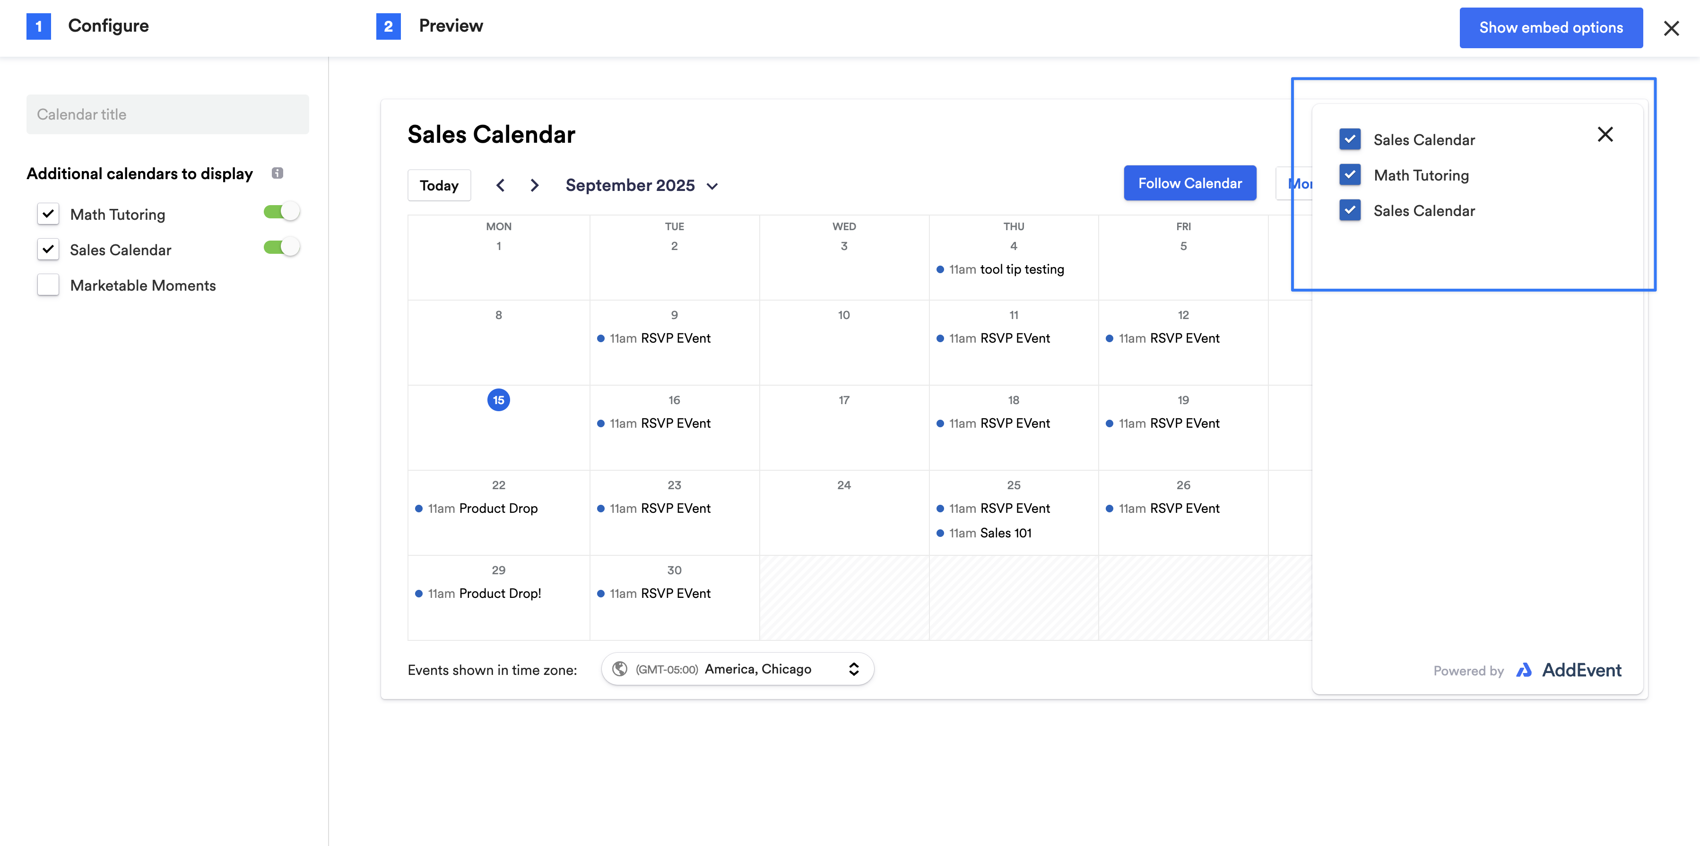Image resolution: width=1700 pixels, height=846 pixels.
Task: Turn off the Sales Calendar toggle switch
Action: coord(282,248)
